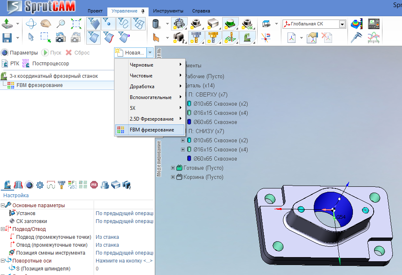Image resolution: width=402 pixels, height=275 pixels.
Task: Open the 2.5D Фрезерование submenu
Action: click(150, 119)
